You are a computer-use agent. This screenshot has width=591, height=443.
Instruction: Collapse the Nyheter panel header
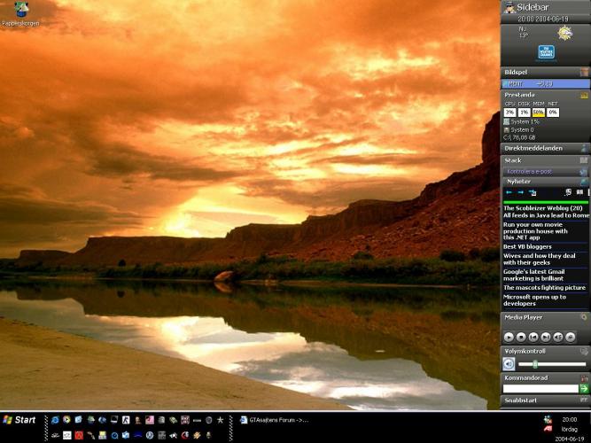click(545, 182)
